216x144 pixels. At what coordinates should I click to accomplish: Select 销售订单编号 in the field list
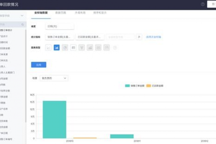click(6, 139)
